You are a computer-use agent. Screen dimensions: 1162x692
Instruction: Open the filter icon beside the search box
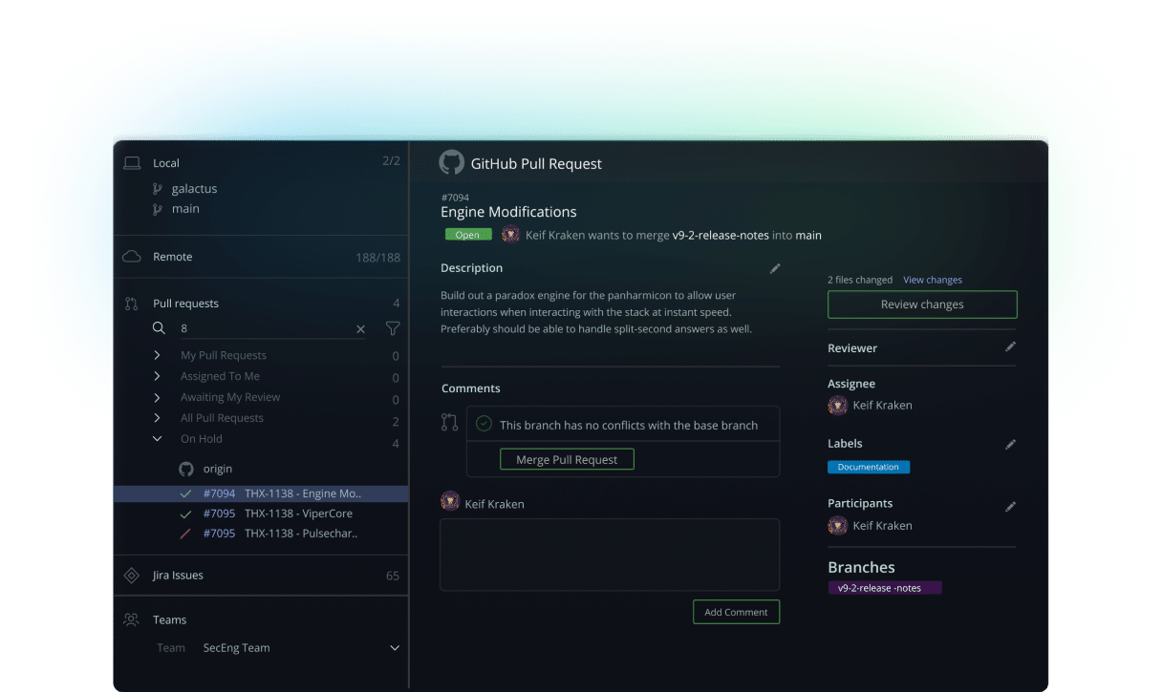coord(392,328)
